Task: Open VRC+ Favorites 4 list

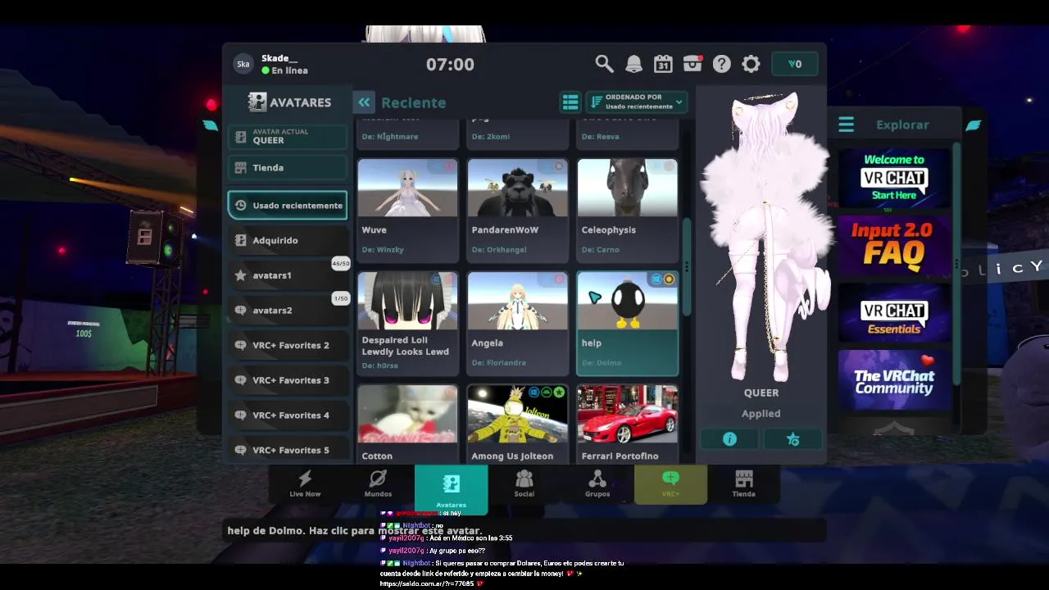Action: (288, 415)
